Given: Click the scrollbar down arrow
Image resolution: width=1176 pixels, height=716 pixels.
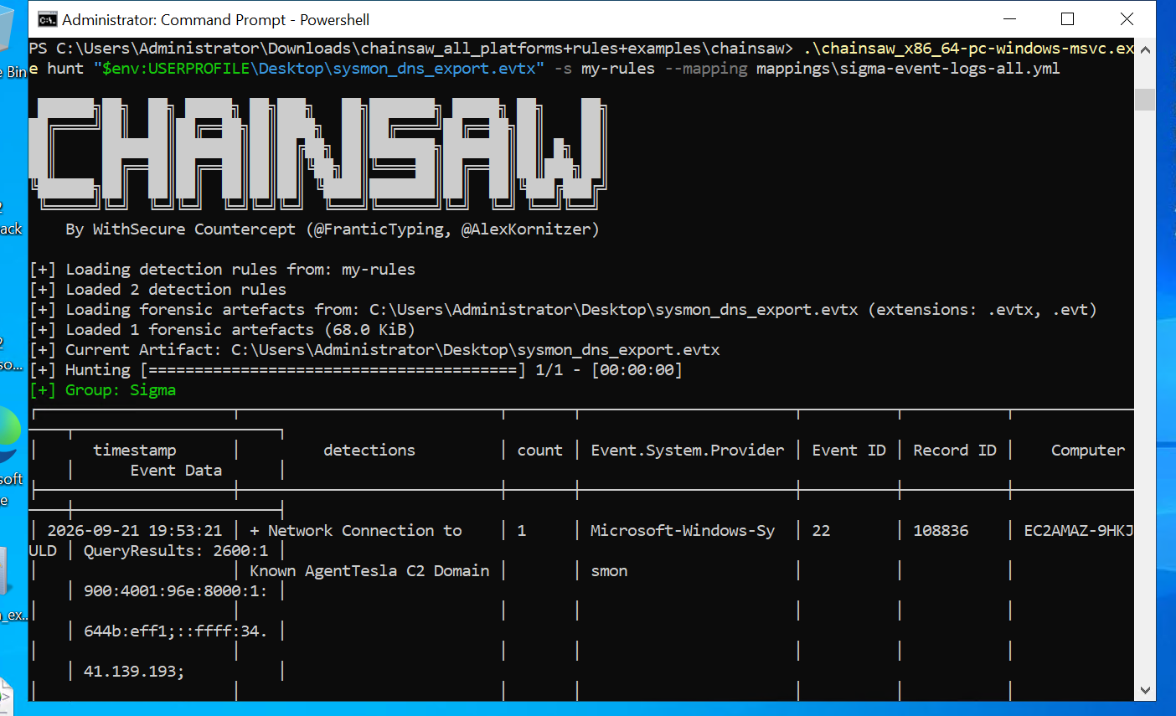Looking at the screenshot, I should tap(1145, 690).
